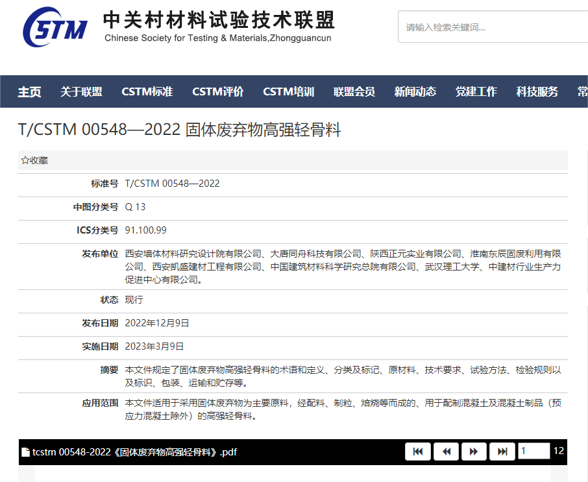This screenshot has width=588, height=482.
Task: Click the PDF page number box
Action: [x=533, y=451]
